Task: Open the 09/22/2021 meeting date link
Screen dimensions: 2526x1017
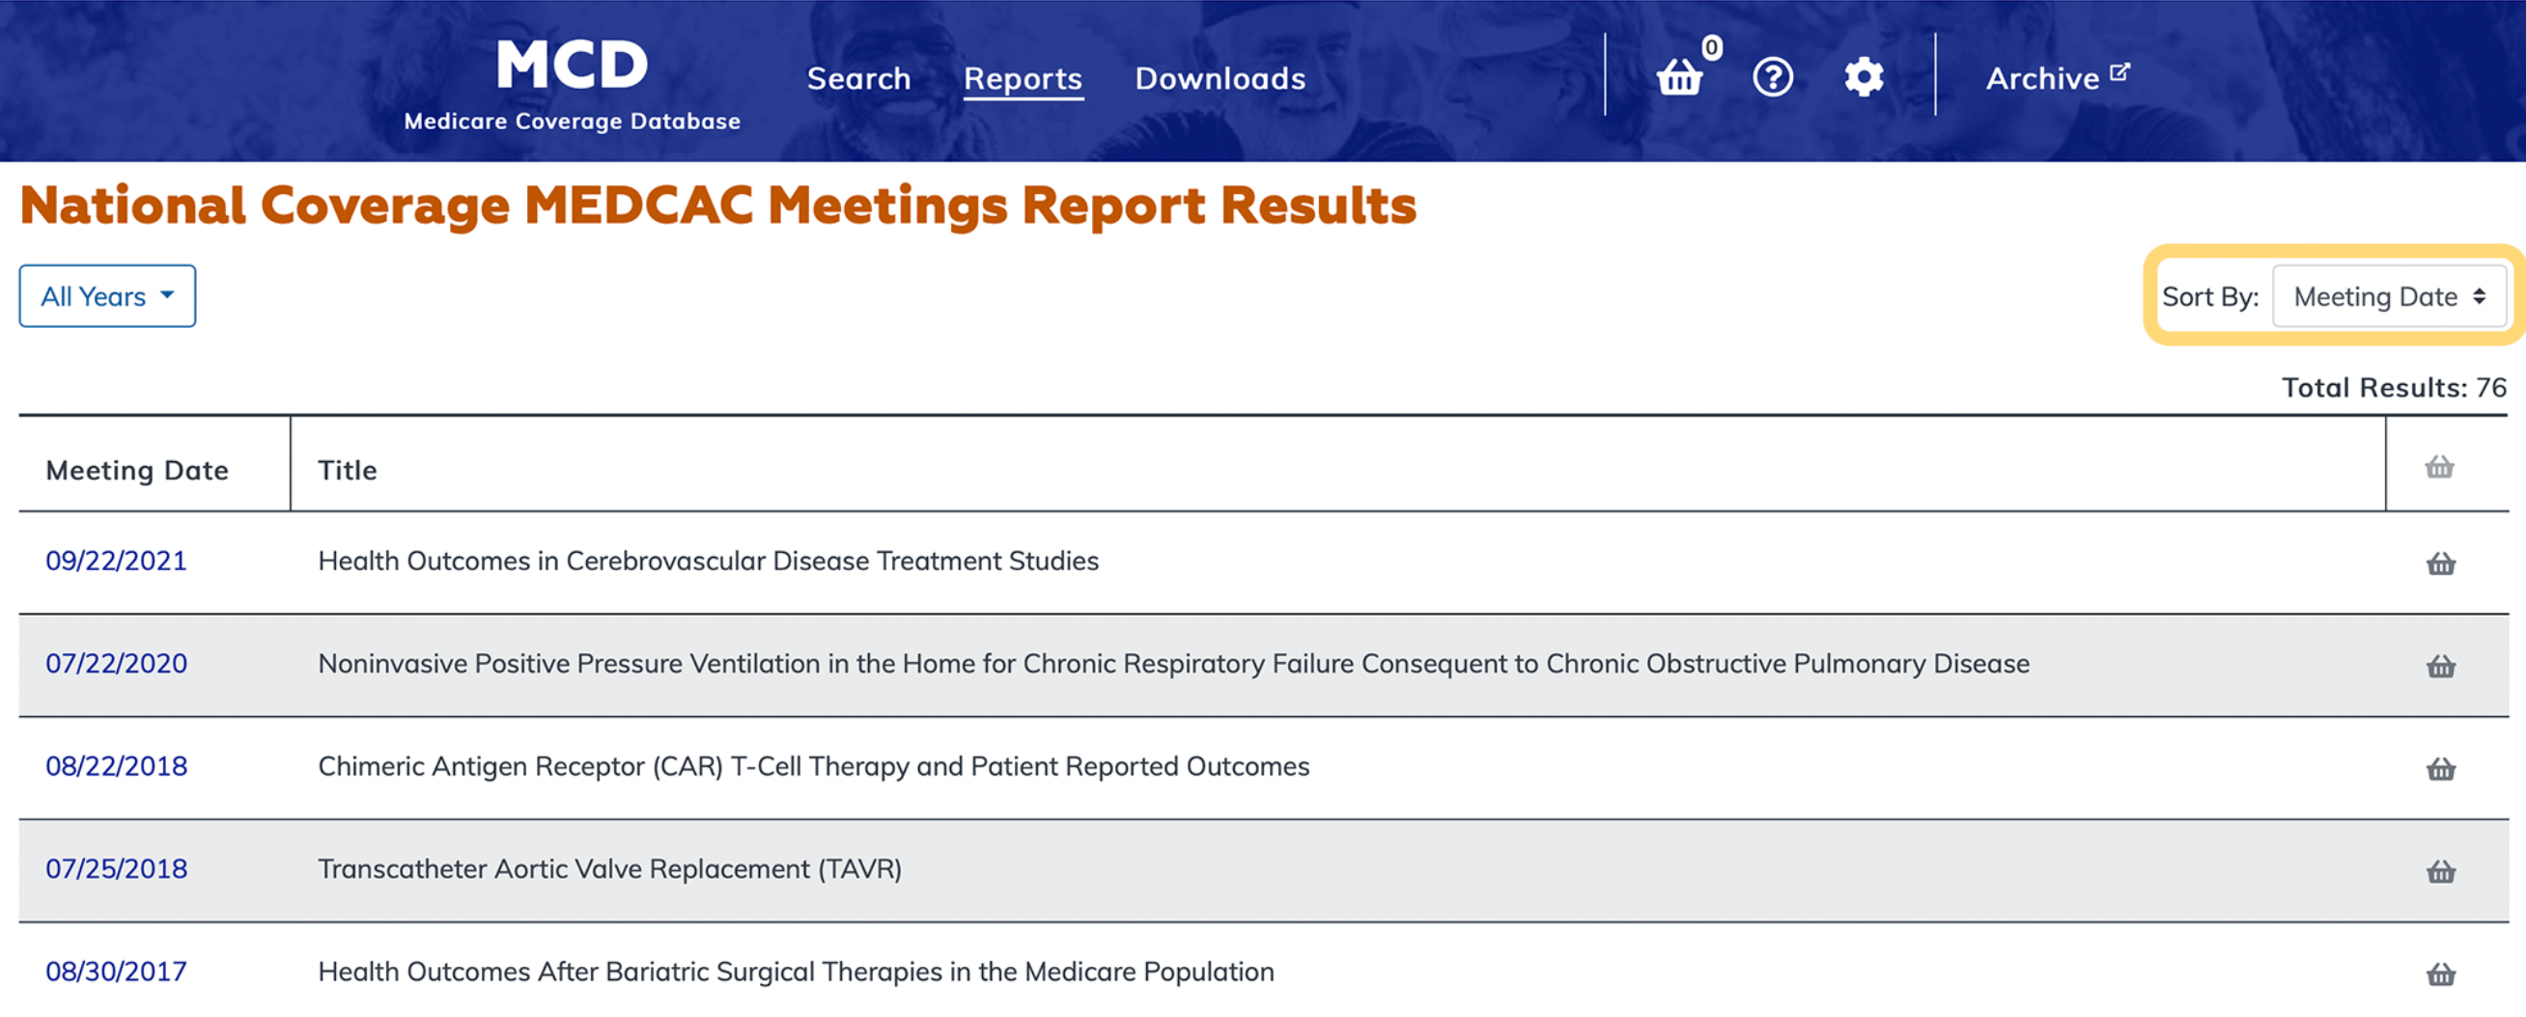Action: [x=116, y=561]
